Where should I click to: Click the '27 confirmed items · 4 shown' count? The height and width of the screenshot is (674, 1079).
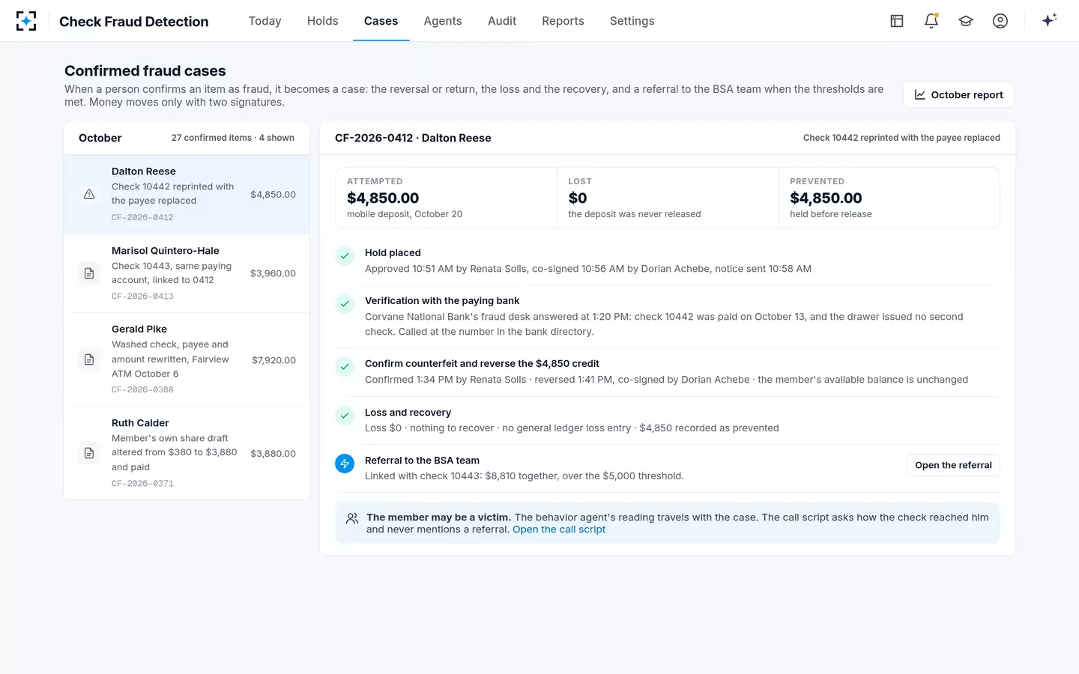tap(233, 138)
